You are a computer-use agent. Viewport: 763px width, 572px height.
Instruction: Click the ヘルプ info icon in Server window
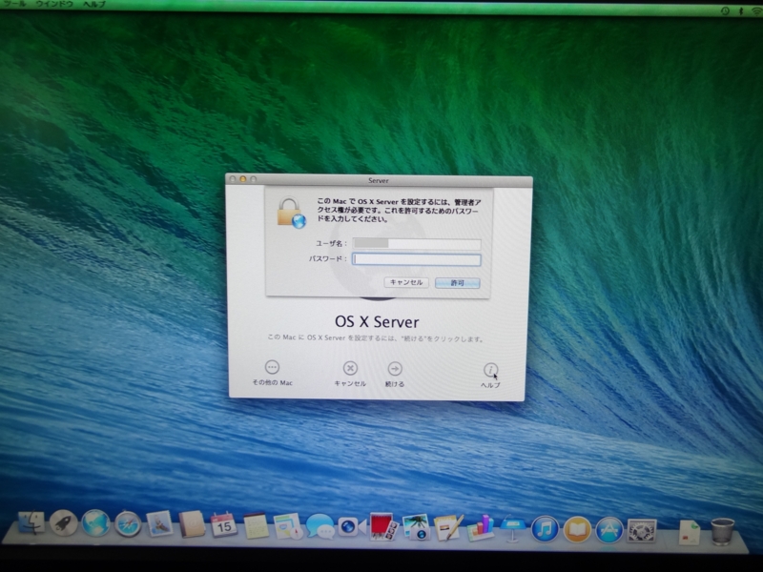pos(490,370)
